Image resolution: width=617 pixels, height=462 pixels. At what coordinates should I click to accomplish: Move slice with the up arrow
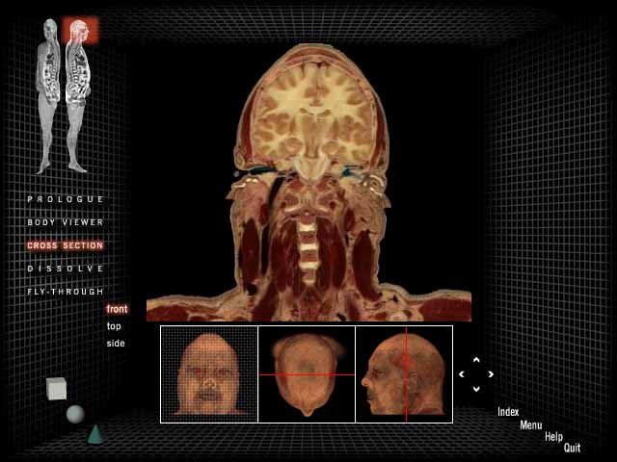coord(476,360)
